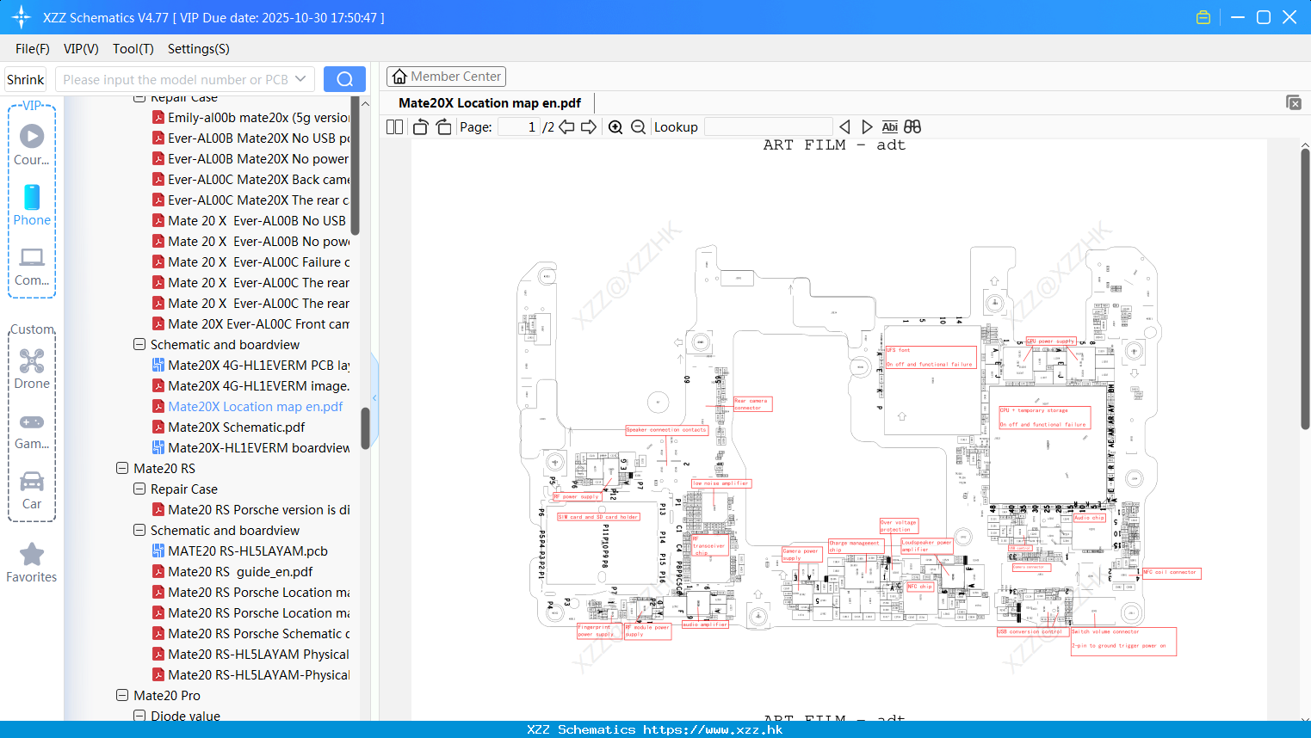Screen dimensions: 1311x738
Task: Open the Car category
Action: coord(32,490)
